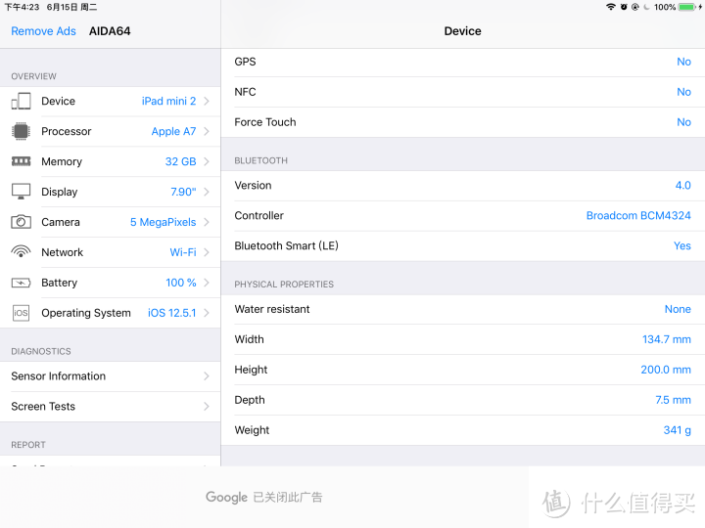Viewport: 705px width, 528px height.
Task: Tap the Force Touch row
Action: pyautogui.click(x=462, y=122)
